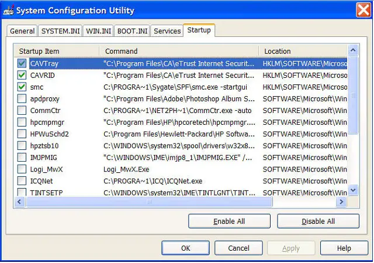Select the hpcmpmgr item name
This screenshot has width=374, height=263.
point(47,122)
